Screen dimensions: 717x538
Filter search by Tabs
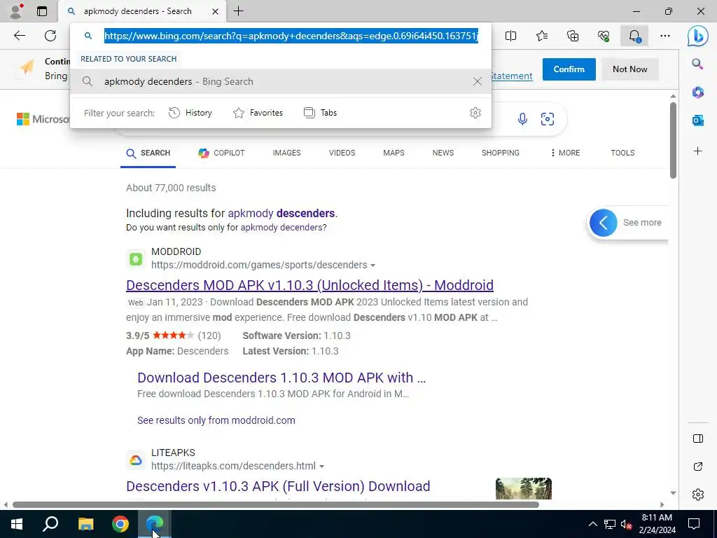click(x=320, y=113)
